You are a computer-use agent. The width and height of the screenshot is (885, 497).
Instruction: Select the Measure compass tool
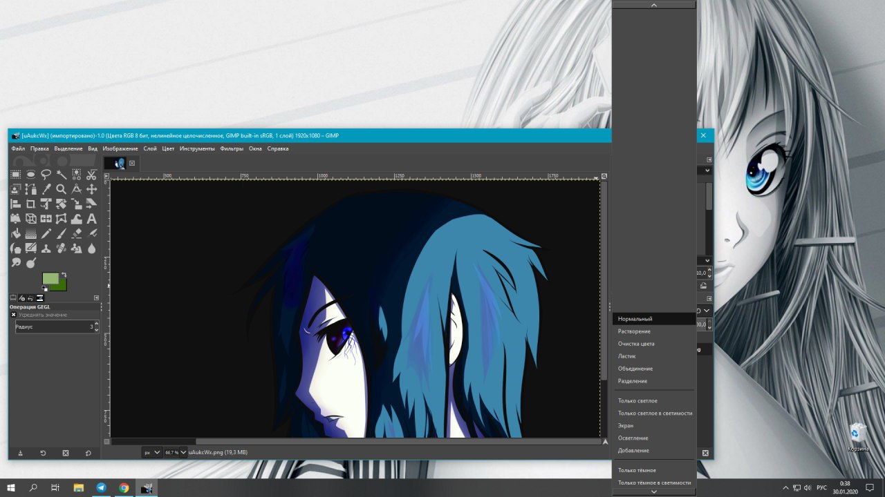[x=77, y=188]
